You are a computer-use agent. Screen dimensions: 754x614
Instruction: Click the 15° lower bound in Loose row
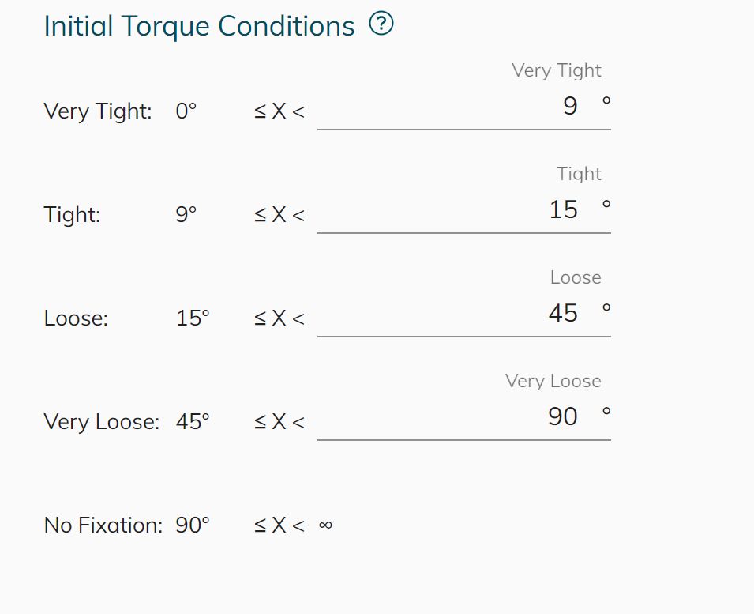[193, 318]
